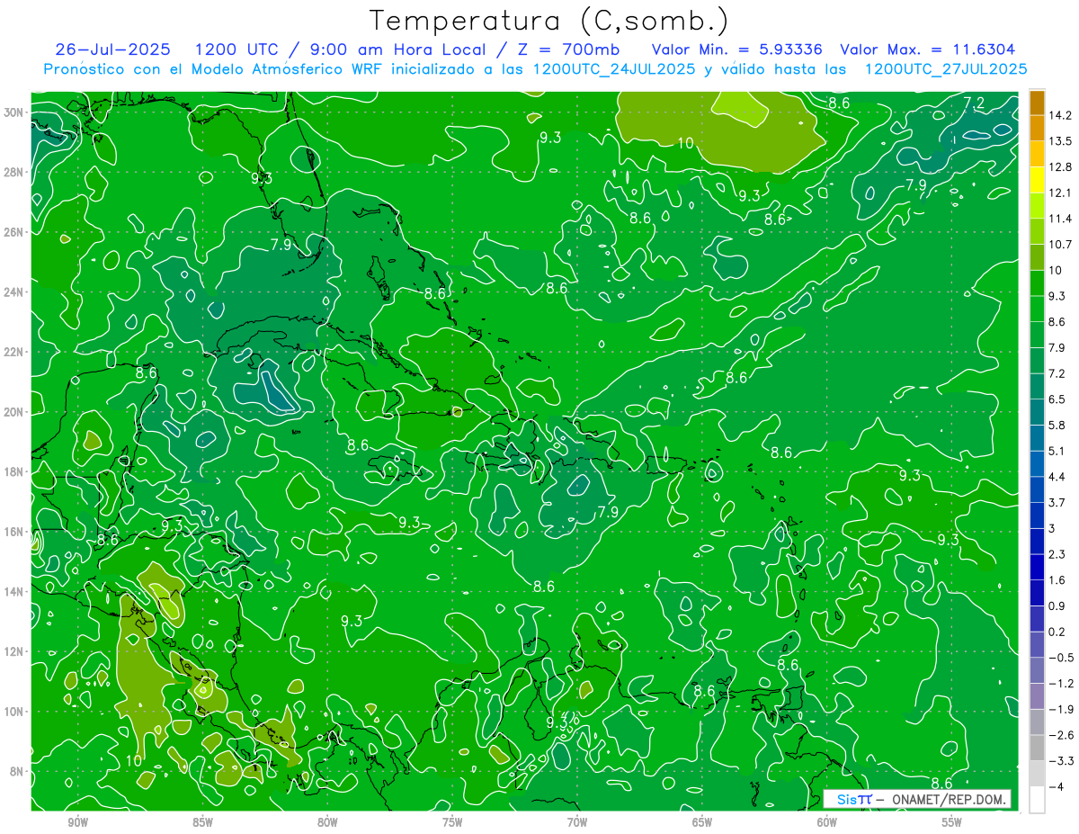Click the latitude axis label "22N"
This screenshot has width=1079, height=834.
tap(14, 352)
